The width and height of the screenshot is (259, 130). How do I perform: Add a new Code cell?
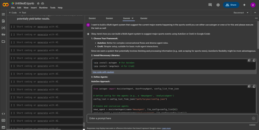[13, 12]
